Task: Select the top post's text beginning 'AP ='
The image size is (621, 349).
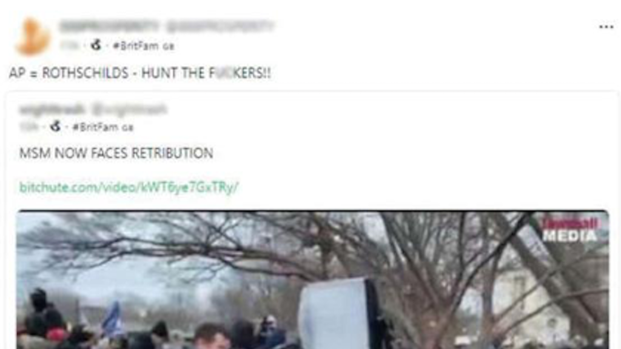Action: 140,73
